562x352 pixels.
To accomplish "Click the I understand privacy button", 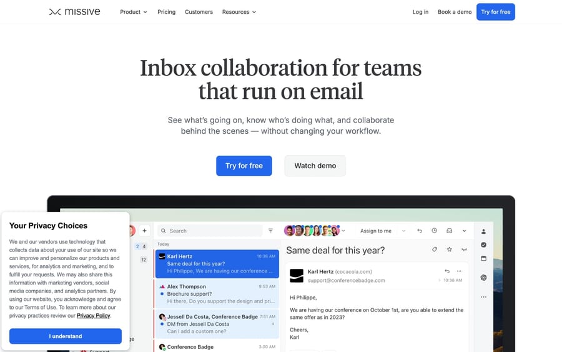I will [66, 336].
